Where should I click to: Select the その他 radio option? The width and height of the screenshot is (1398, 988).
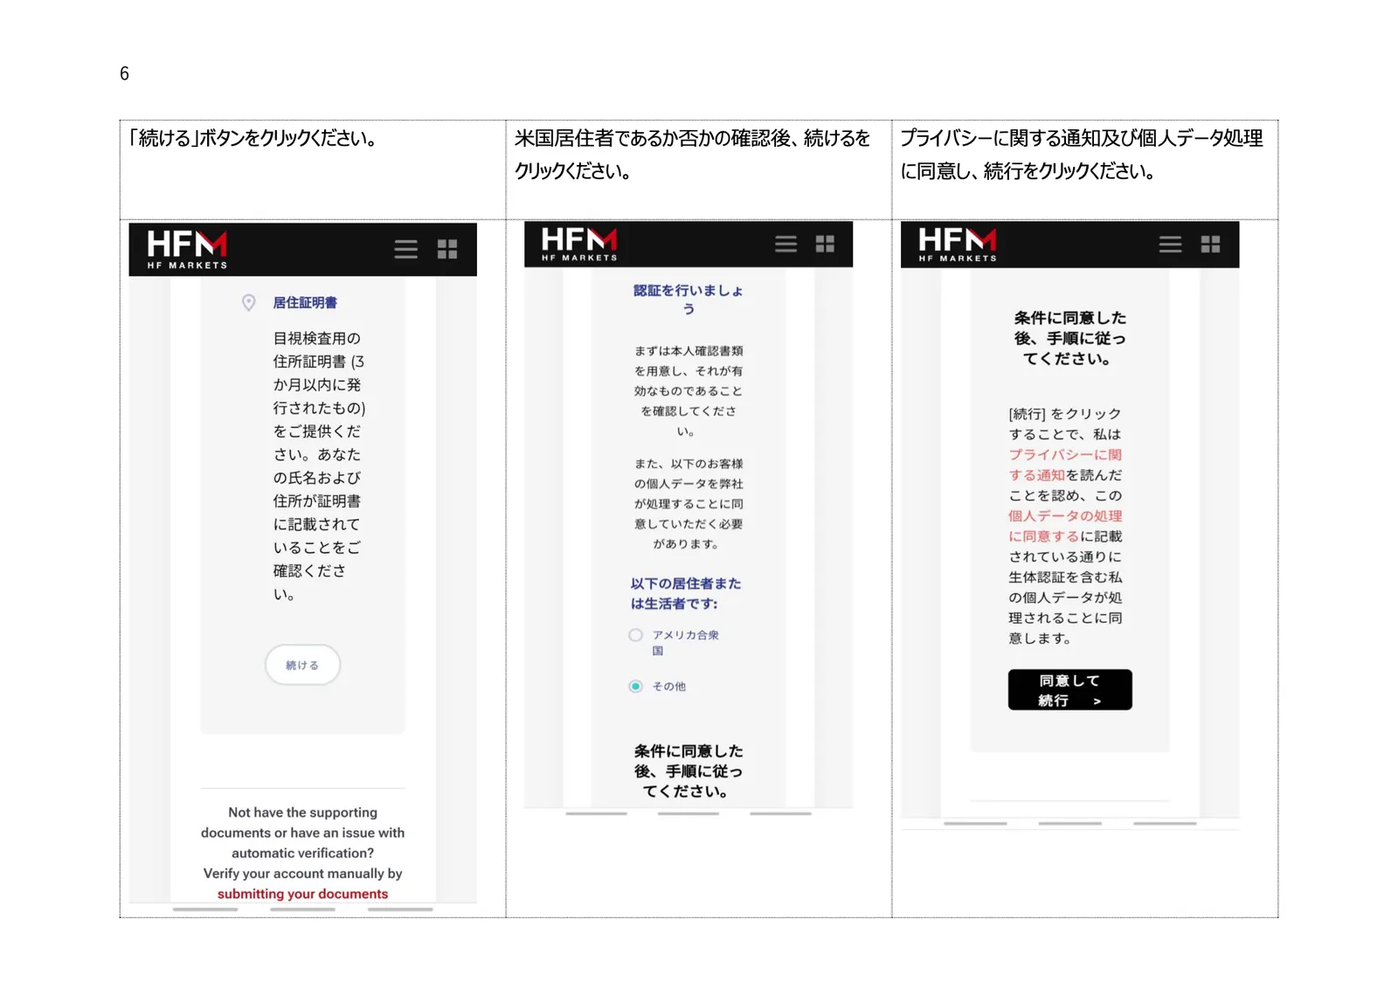pos(635,686)
